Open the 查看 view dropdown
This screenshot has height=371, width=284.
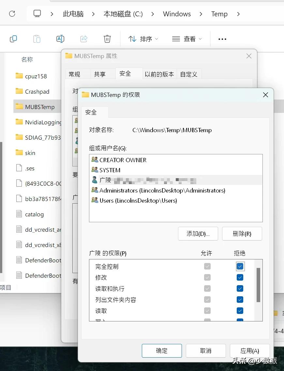187,39
